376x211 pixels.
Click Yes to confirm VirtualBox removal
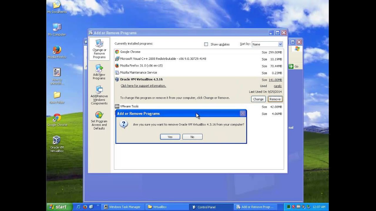coord(170,137)
